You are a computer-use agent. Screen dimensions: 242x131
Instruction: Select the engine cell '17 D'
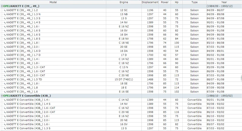point(124,55)
